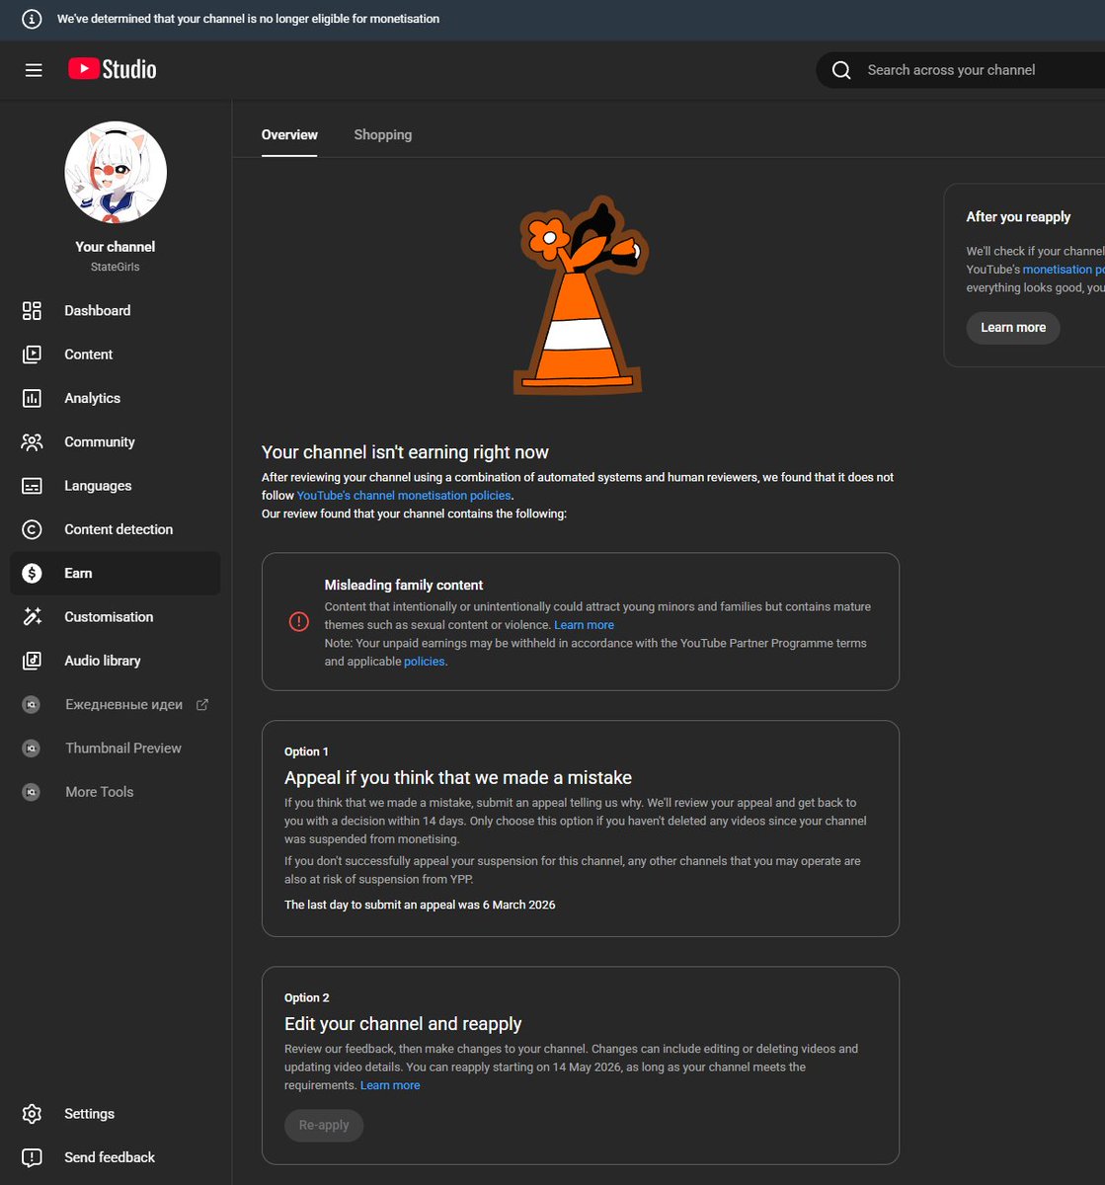Image resolution: width=1105 pixels, height=1185 pixels.
Task: Click the last day to submit appeal text
Action: [x=420, y=905]
